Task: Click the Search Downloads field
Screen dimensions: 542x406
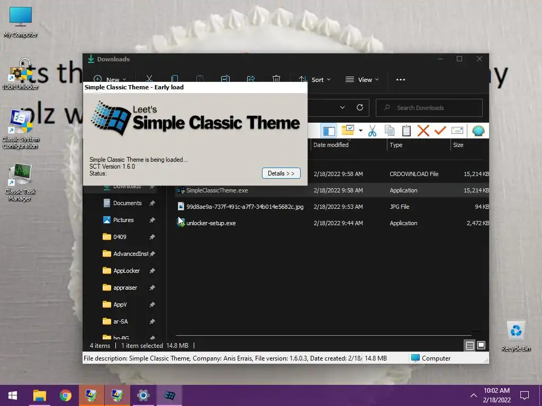Action: [429, 108]
